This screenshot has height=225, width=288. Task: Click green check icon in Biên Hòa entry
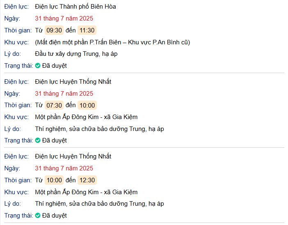(38, 66)
